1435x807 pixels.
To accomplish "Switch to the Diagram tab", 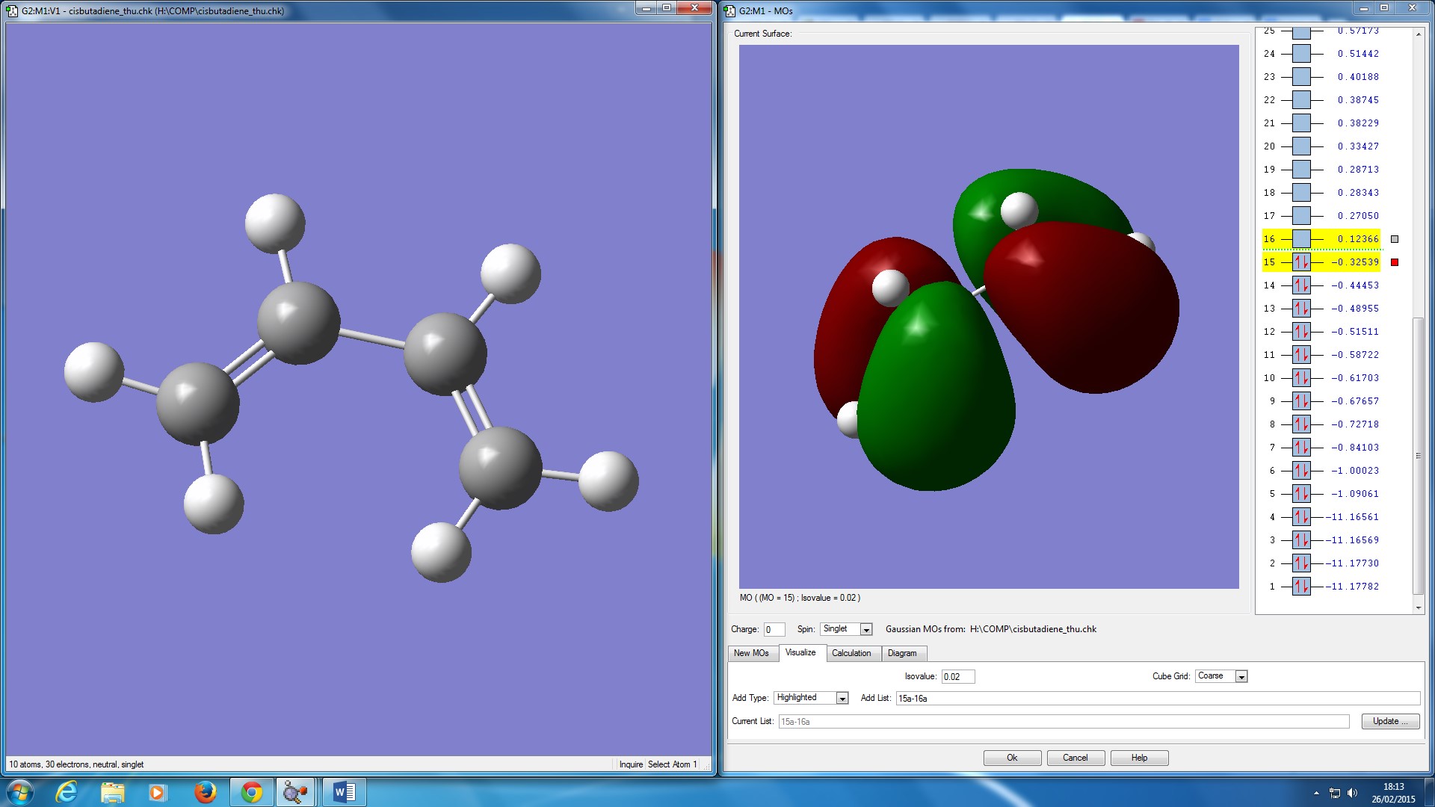I will point(902,653).
